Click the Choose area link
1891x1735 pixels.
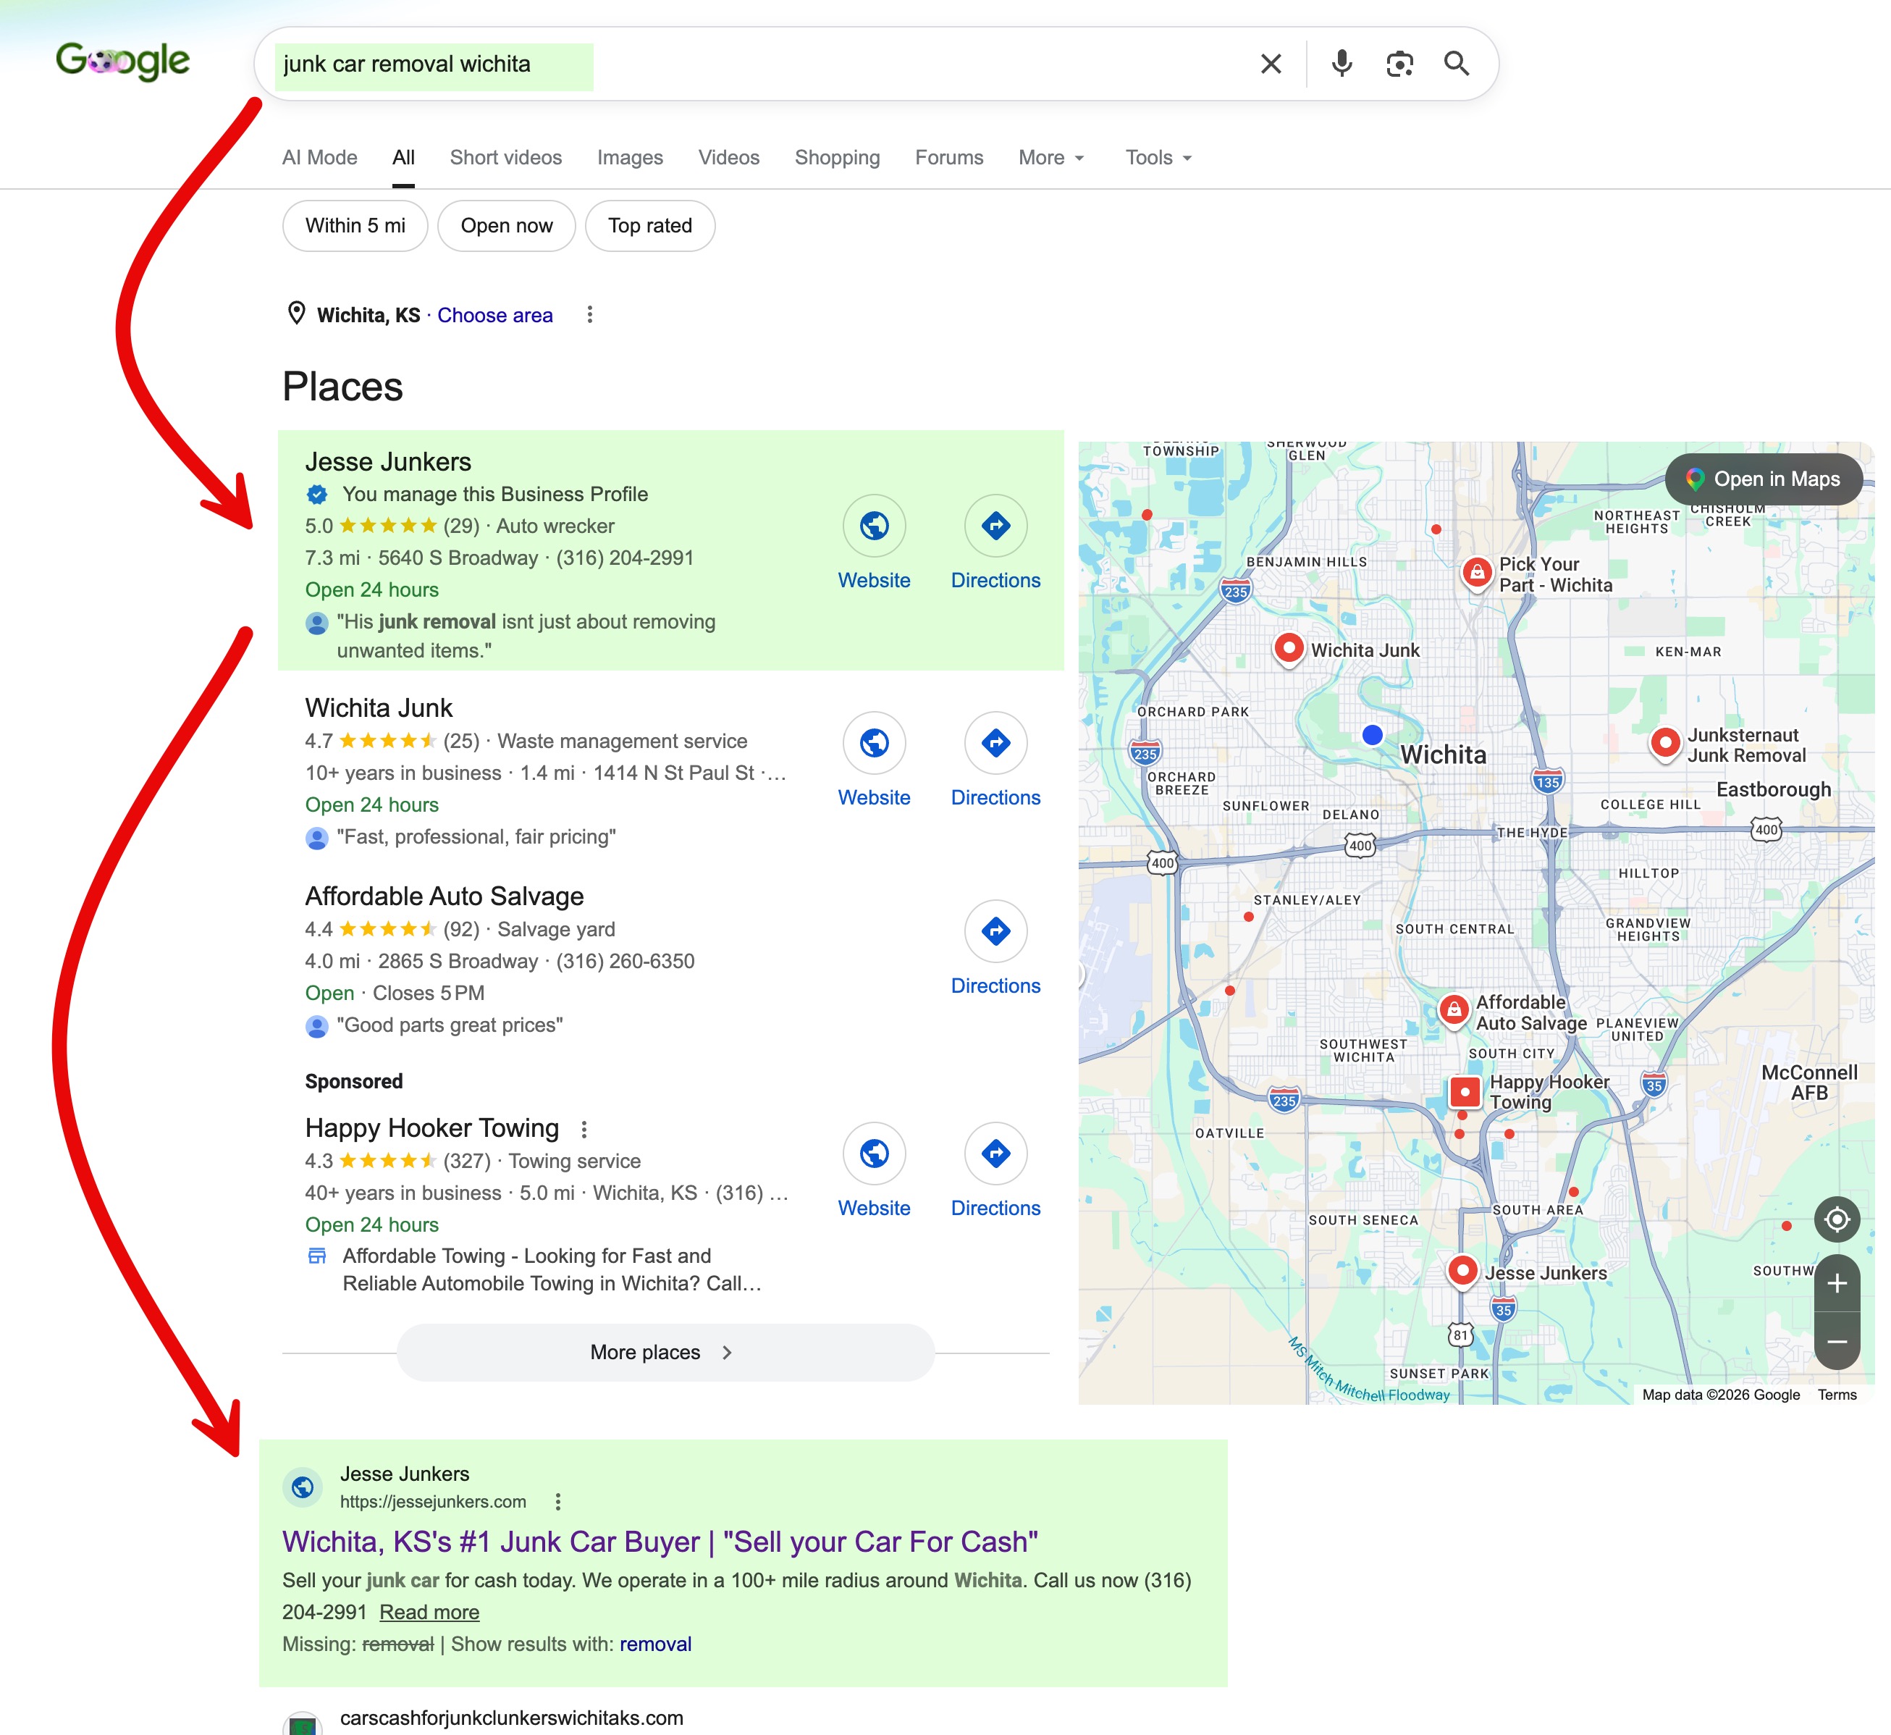click(494, 316)
